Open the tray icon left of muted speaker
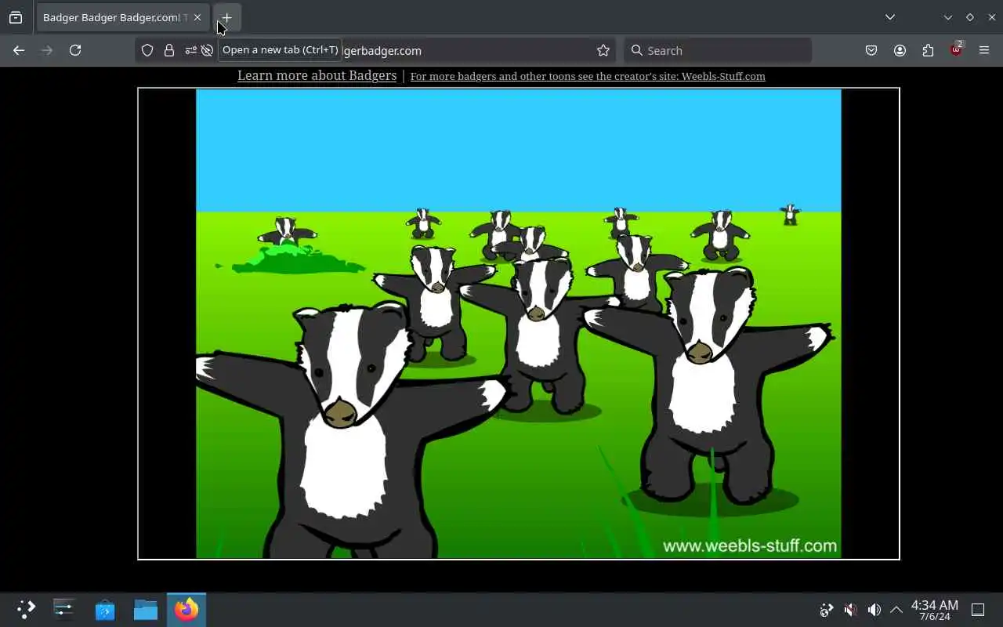Viewport: 1003px width, 627px height. tap(826, 610)
